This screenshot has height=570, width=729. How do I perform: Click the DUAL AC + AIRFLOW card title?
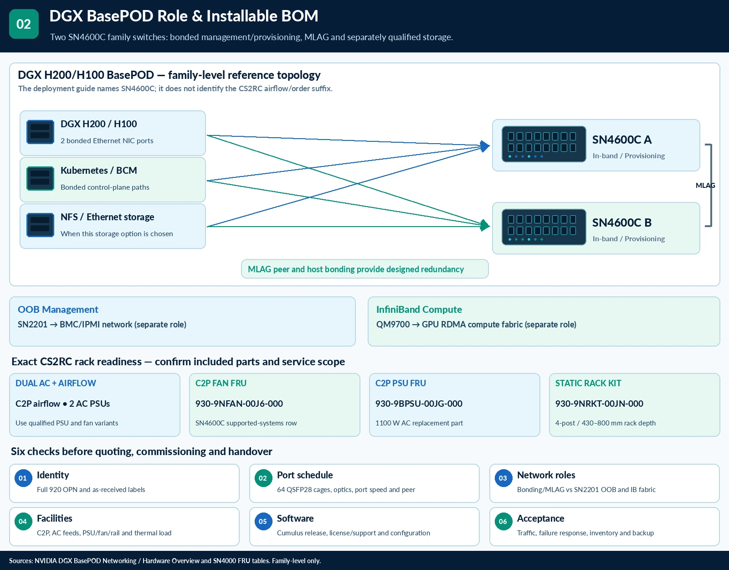coord(56,383)
